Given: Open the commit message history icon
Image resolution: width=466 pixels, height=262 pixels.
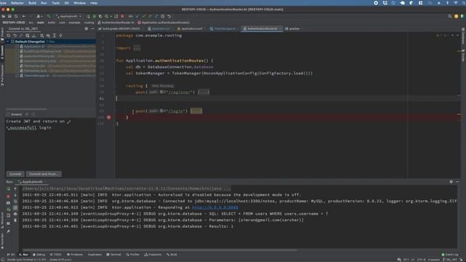Looking at the screenshot, I should 33,114.
